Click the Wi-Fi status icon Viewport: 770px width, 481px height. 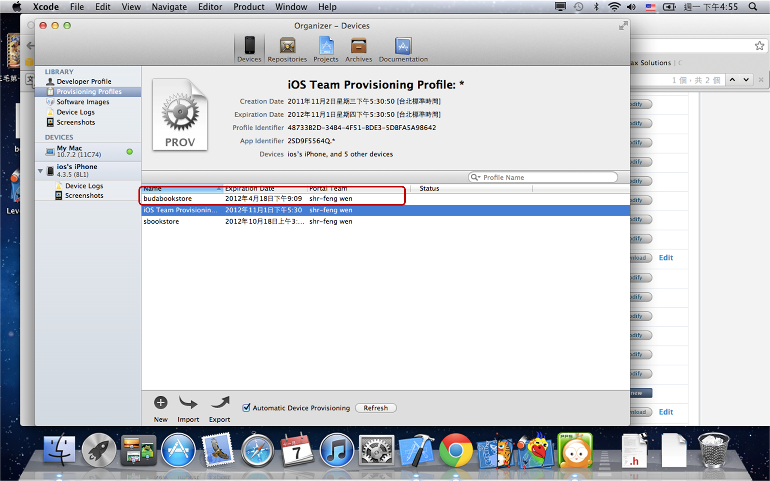[614, 7]
